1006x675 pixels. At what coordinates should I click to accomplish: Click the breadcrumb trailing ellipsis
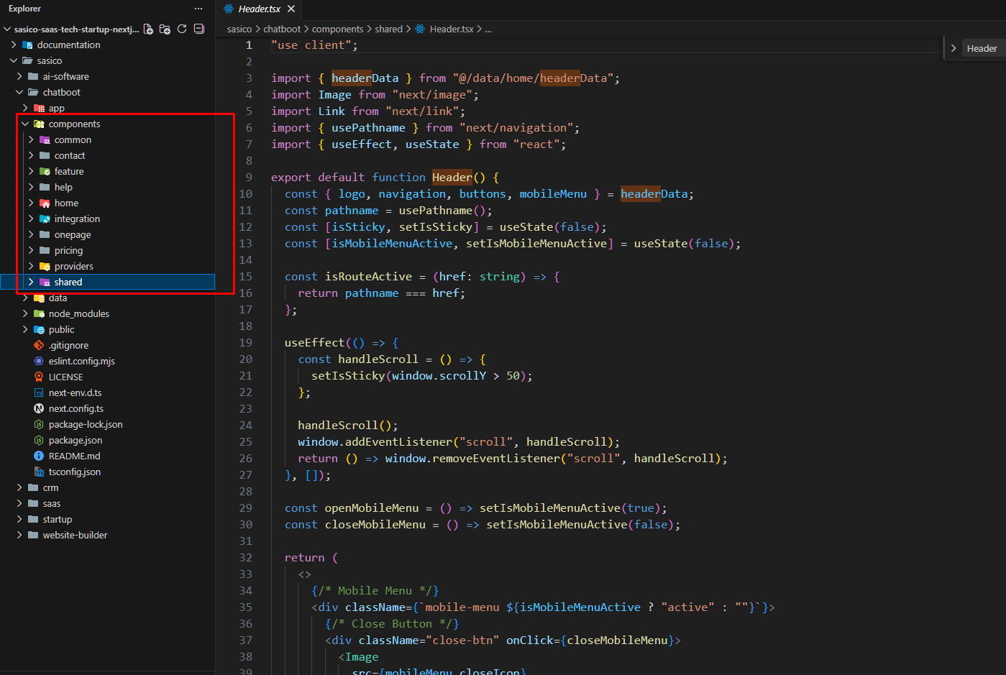tap(488, 29)
